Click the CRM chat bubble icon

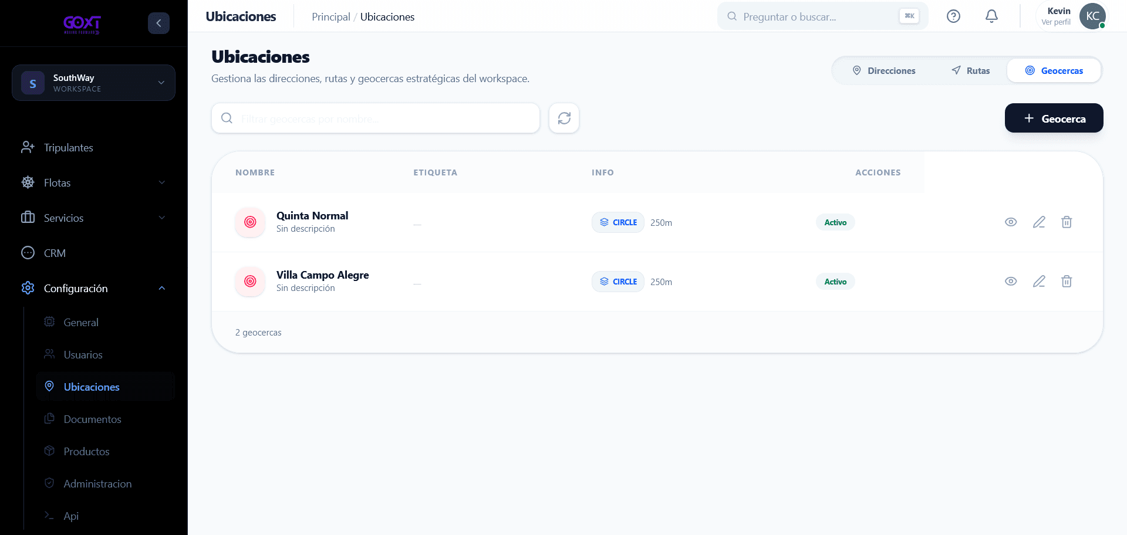click(x=28, y=253)
